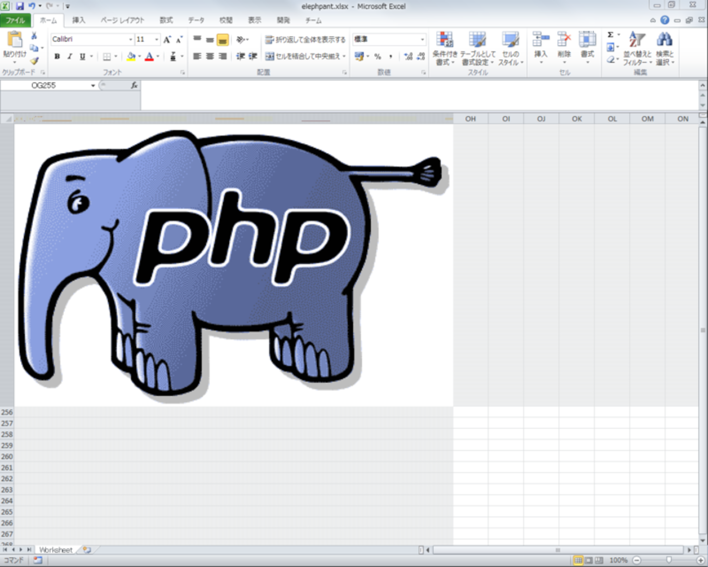The width and height of the screenshot is (708, 567).
Task: Add a new worksheet tab
Action: point(87,550)
